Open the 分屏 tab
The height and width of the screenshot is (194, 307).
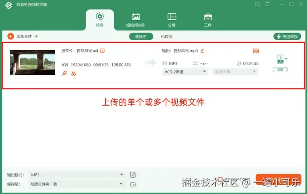tap(172, 20)
